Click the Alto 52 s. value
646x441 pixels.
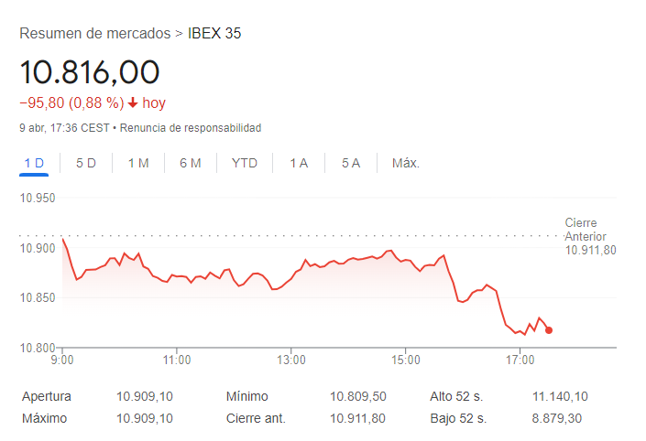[560, 397]
